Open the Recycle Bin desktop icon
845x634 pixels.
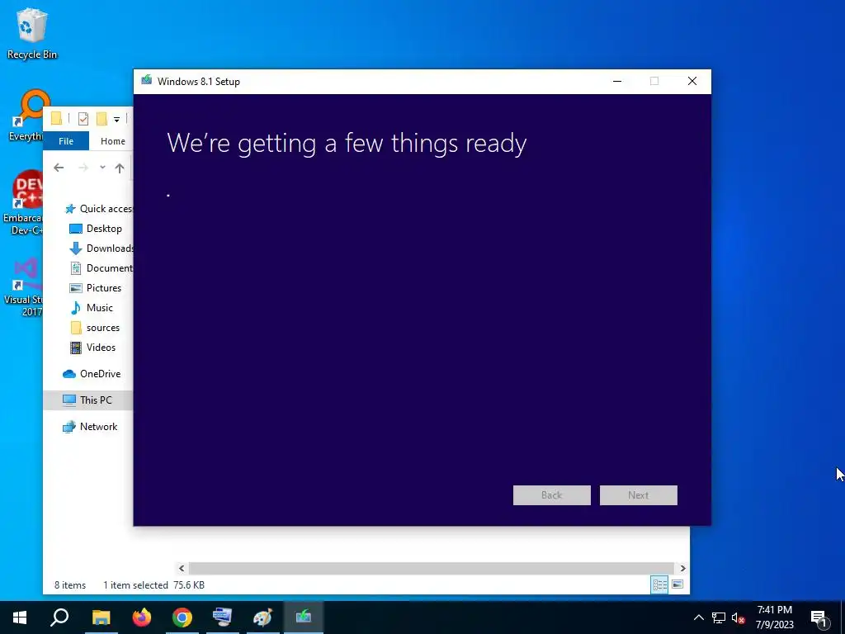[31, 33]
